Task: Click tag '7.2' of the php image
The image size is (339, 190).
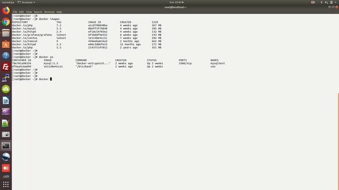Action: [59, 25]
